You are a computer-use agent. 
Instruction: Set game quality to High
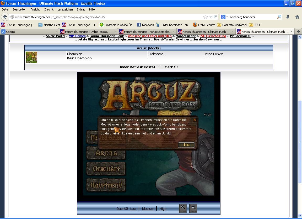coord(163,208)
